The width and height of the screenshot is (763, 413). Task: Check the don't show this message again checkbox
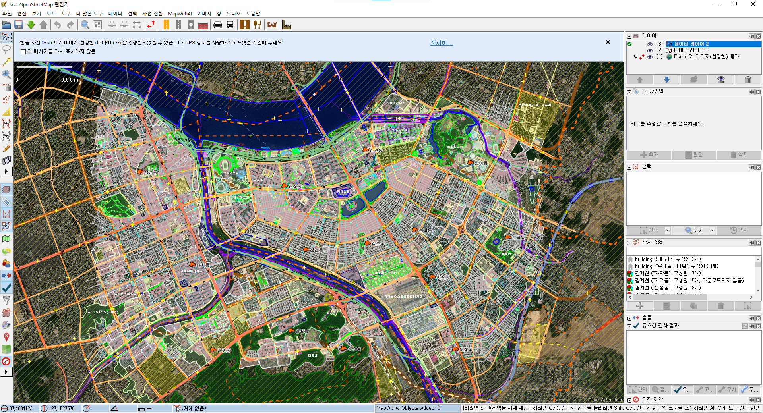click(x=23, y=52)
